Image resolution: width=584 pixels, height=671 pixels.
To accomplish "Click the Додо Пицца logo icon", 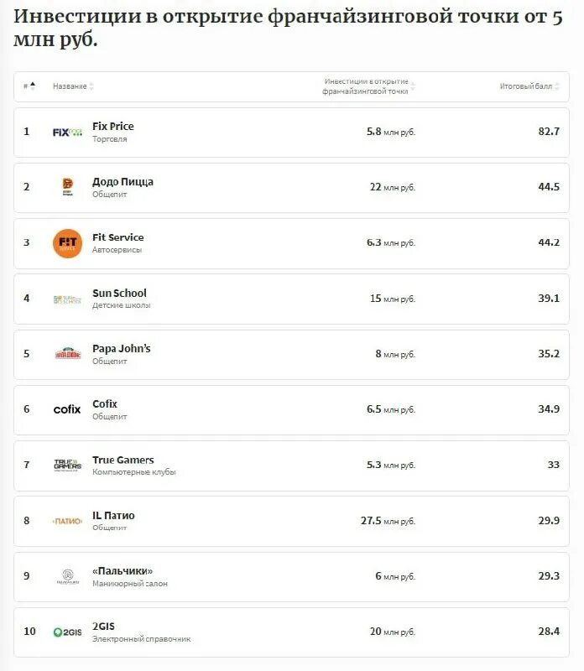I will click(x=68, y=186).
